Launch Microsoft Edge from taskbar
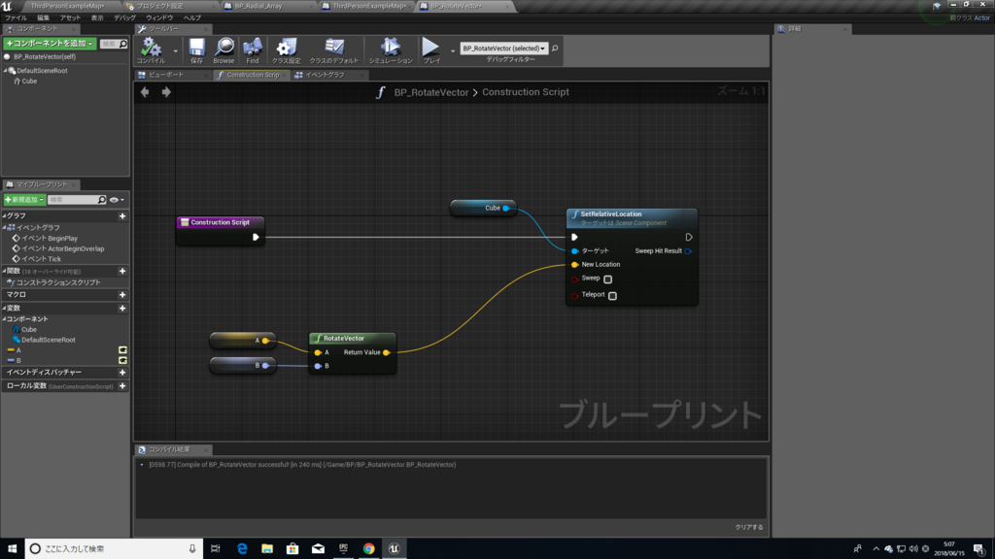The height and width of the screenshot is (559, 995). tap(242, 548)
